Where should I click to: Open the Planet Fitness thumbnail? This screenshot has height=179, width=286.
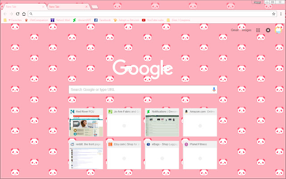(x=200, y=155)
